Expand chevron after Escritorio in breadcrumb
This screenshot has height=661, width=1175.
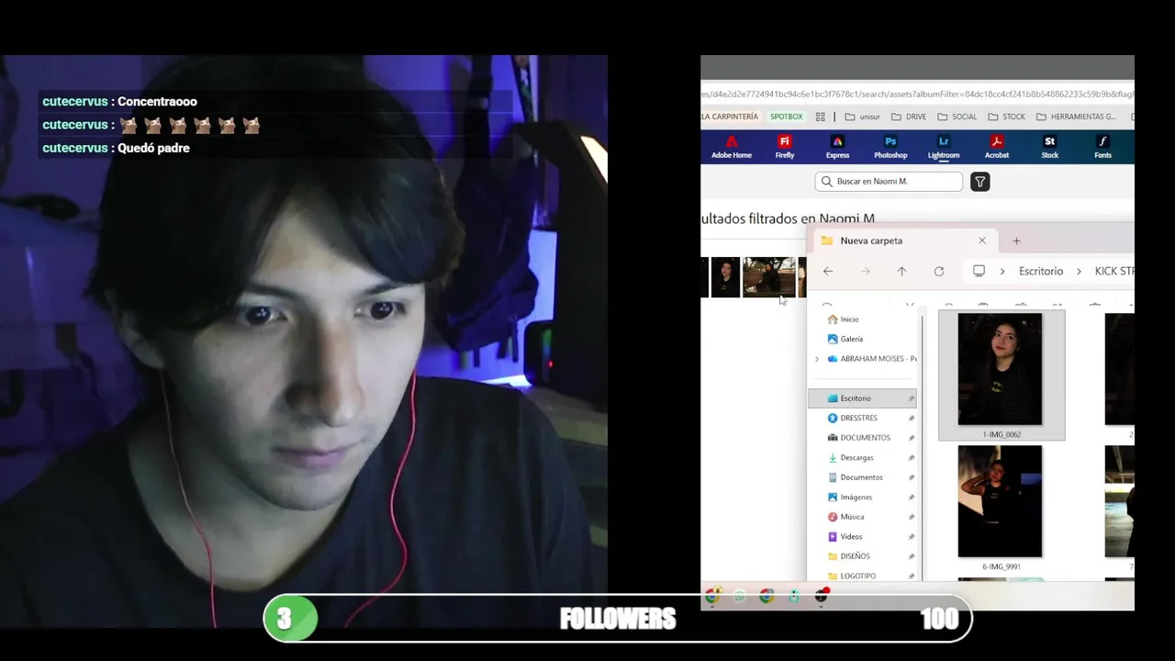[x=1079, y=271]
